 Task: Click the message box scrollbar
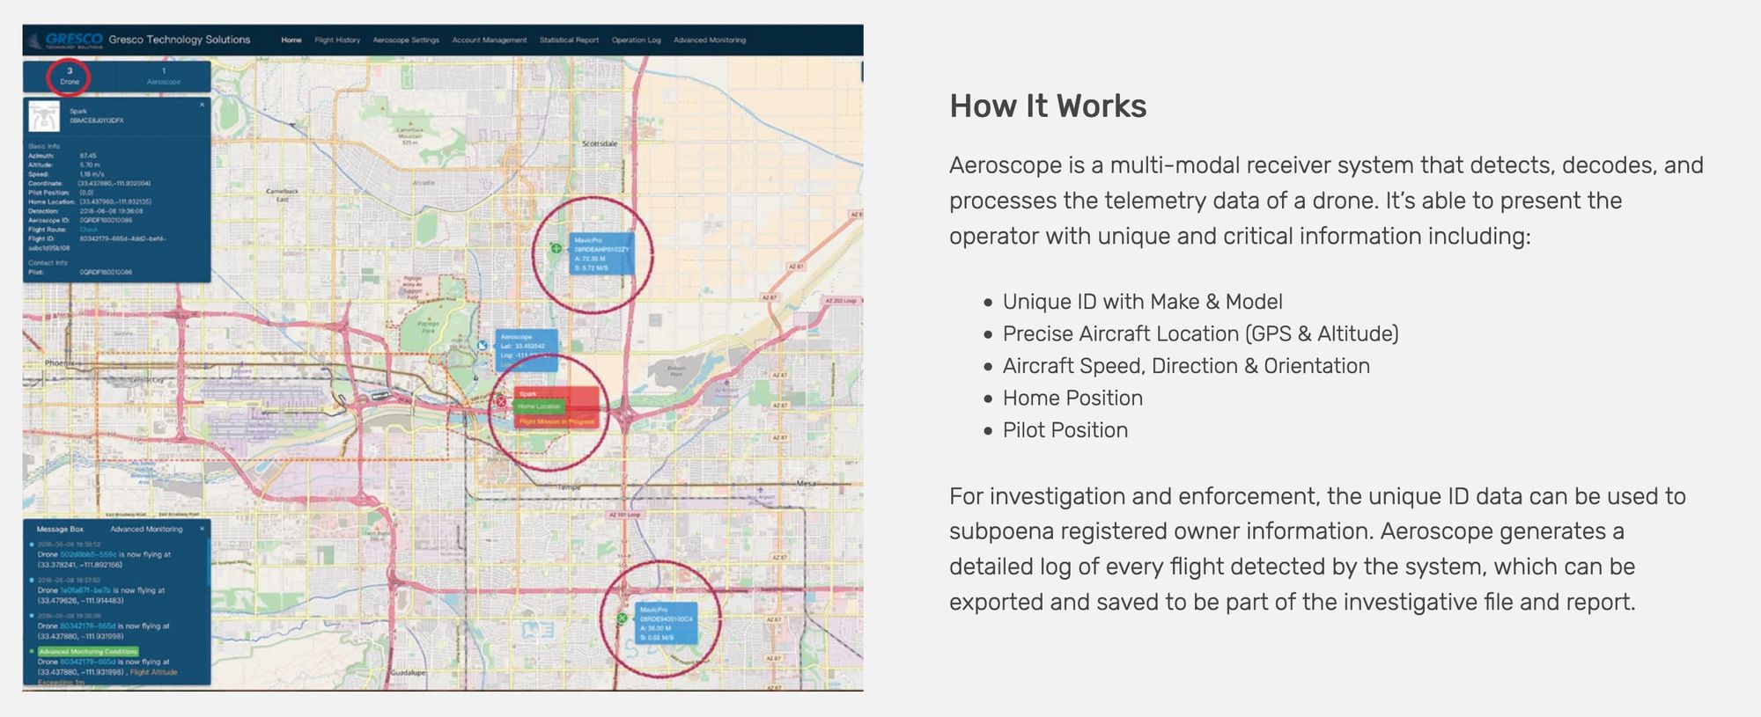click(x=209, y=563)
